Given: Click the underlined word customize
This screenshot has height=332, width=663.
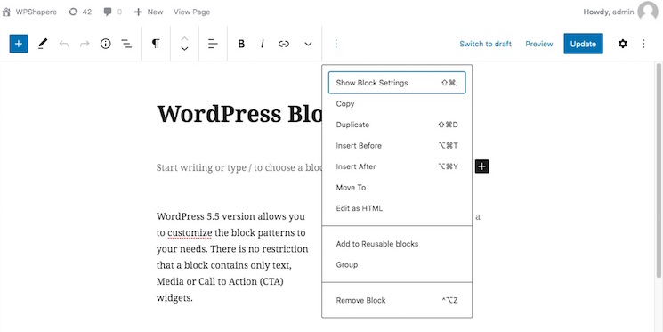Looking at the screenshot, I should click(x=190, y=232).
